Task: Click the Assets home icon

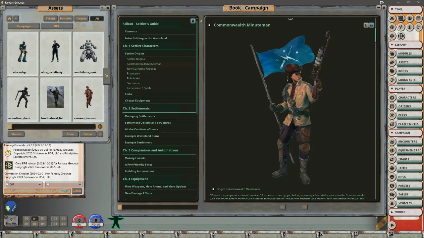Action: (10, 19)
